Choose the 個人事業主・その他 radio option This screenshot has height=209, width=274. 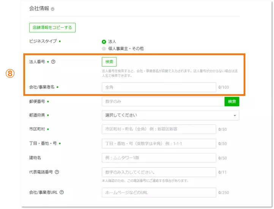104,49
